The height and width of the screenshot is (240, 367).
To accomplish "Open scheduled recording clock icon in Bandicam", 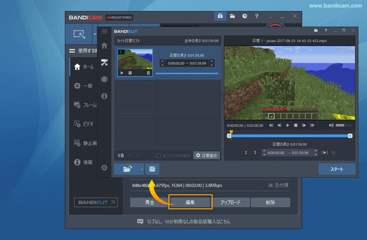I will click(245, 16).
